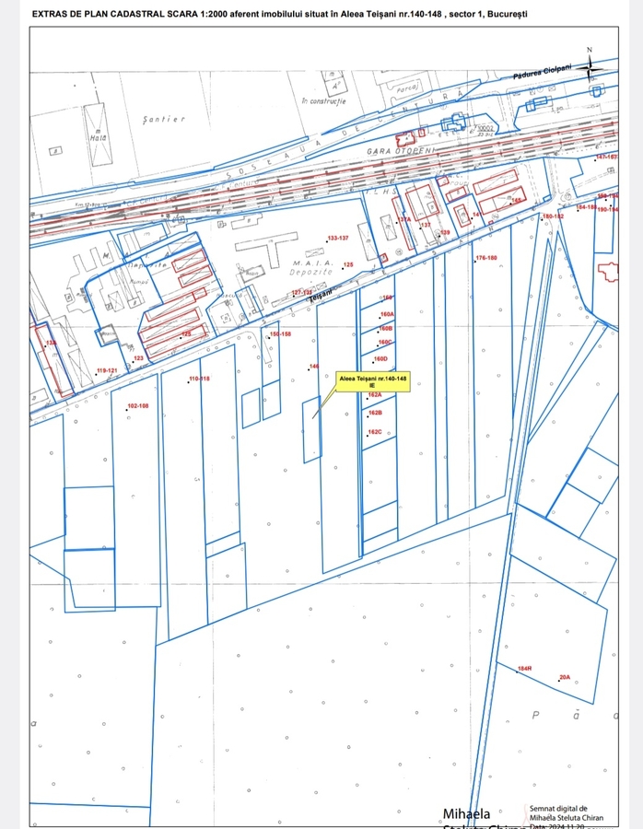The width and height of the screenshot is (643, 829).
Task: Click the north arrow compass symbol
Action: [590, 65]
